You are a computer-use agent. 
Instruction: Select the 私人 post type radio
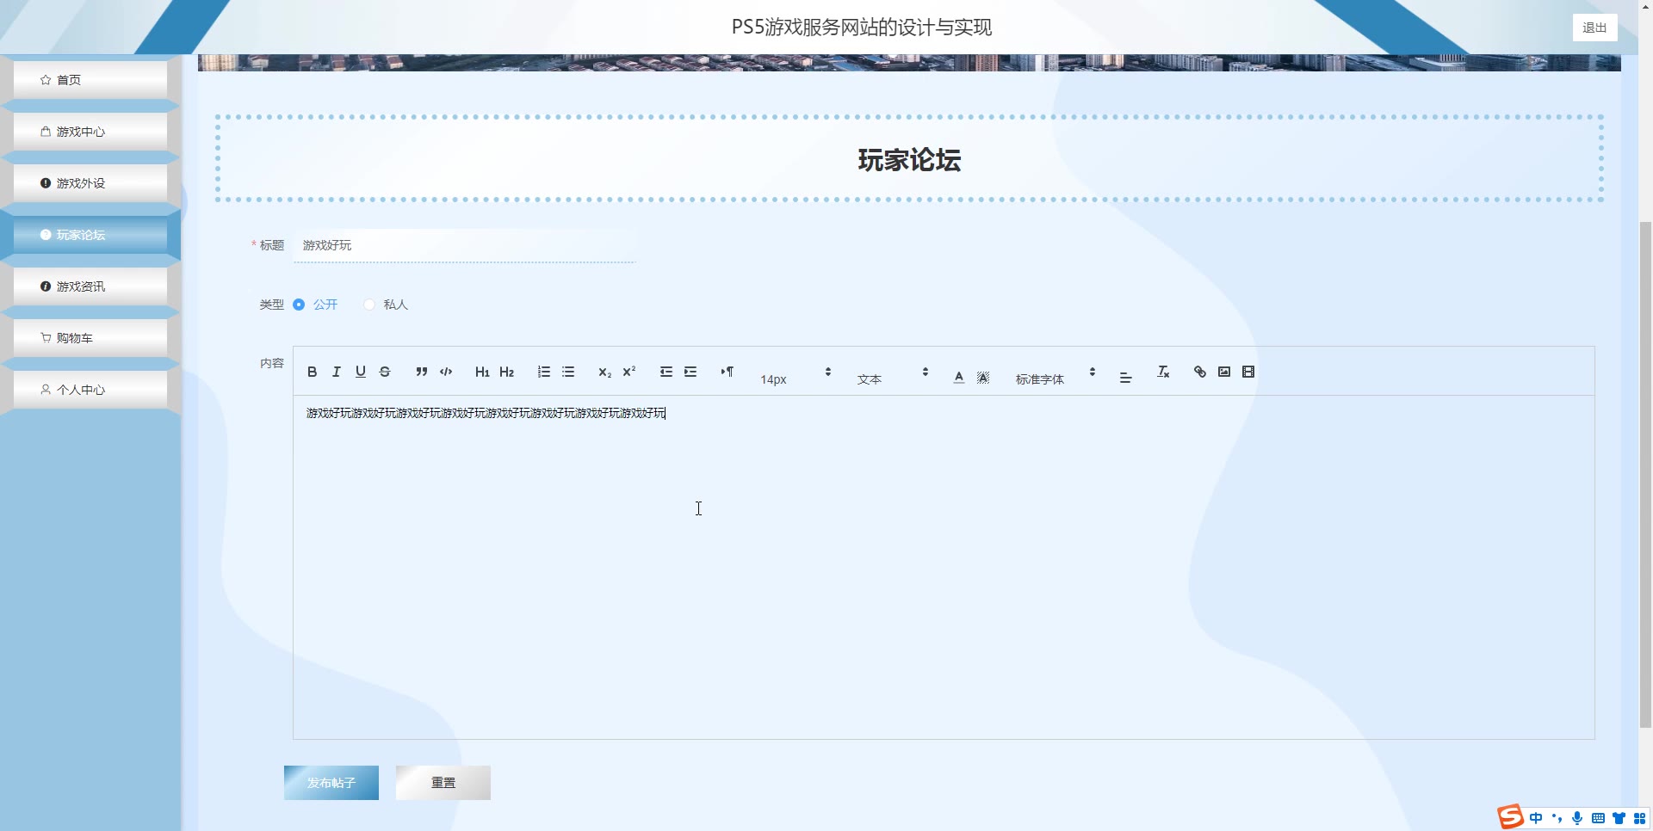(386, 305)
